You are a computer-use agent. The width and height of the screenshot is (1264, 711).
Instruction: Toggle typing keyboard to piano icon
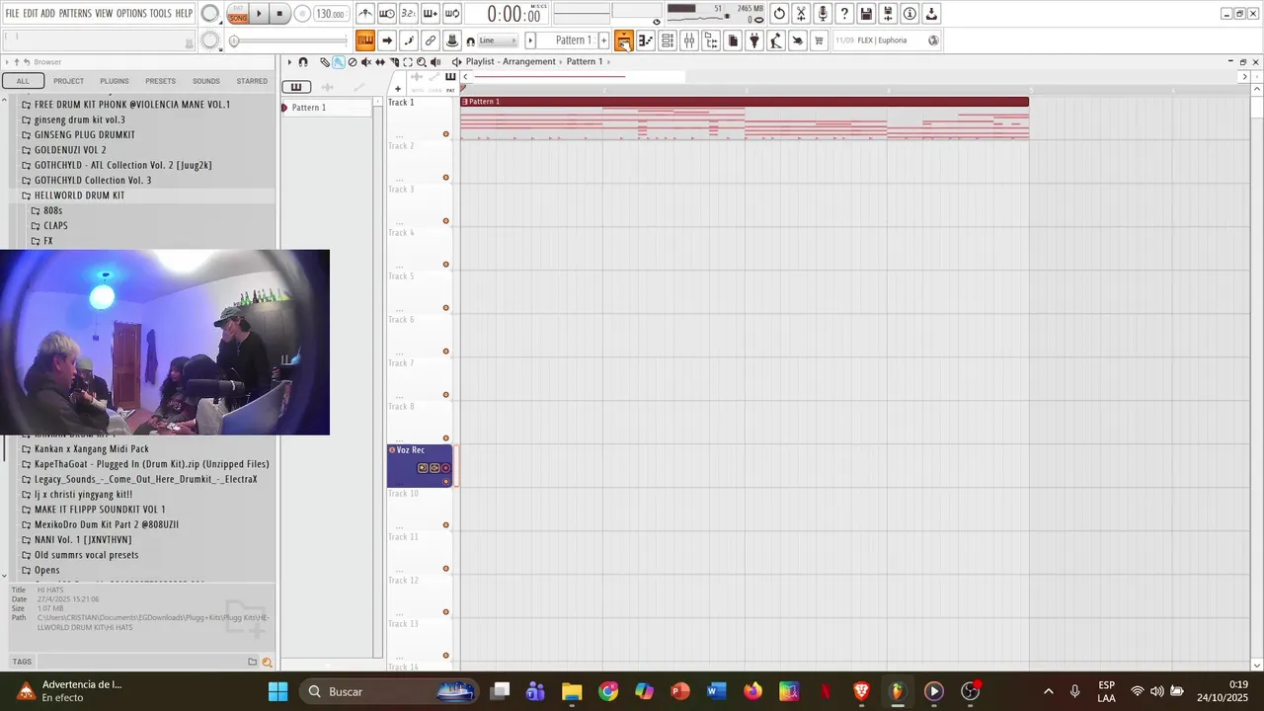click(365, 40)
